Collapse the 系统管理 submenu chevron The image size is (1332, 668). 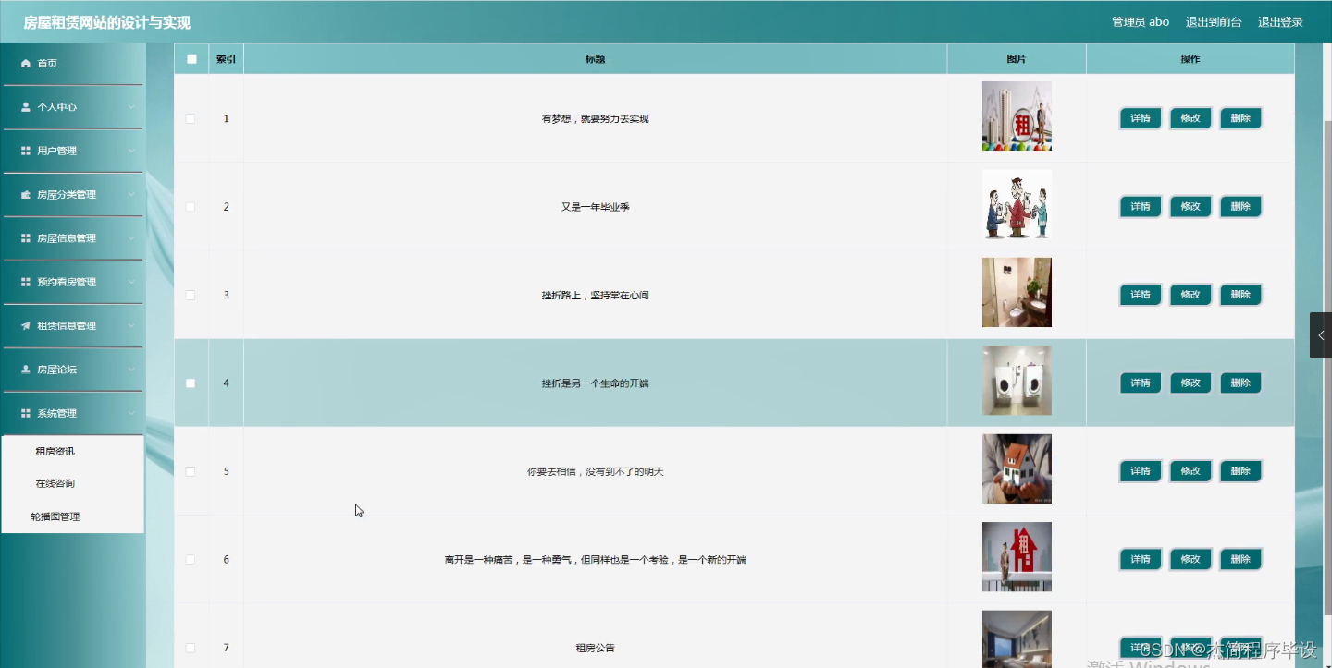131,413
